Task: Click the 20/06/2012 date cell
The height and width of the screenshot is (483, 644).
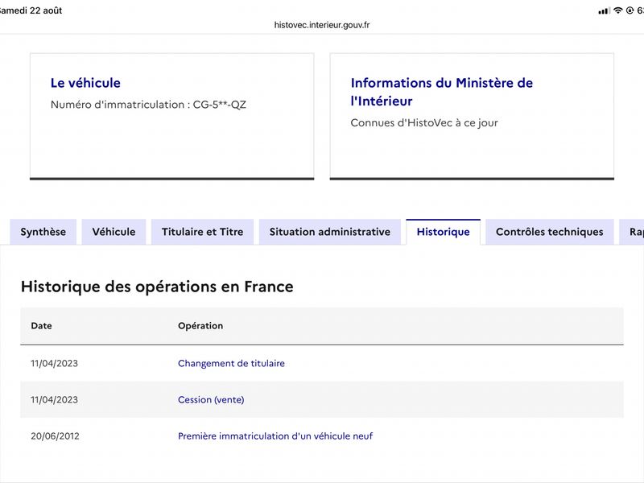Action: coord(55,436)
